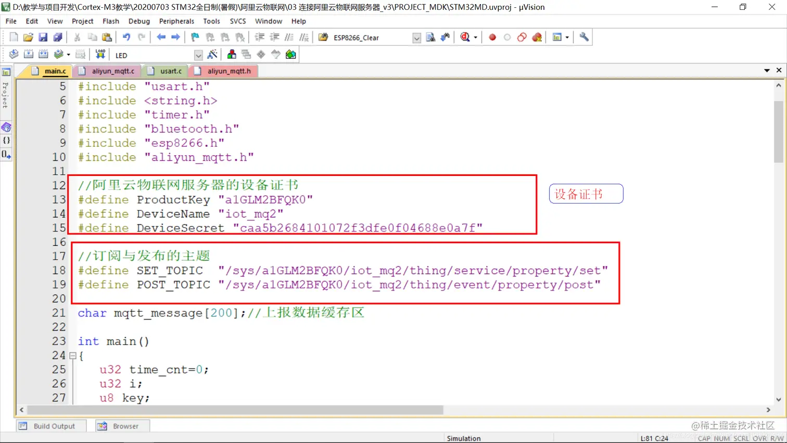The height and width of the screenshot is (443, 787).
Task: Open the batch build dropdown arrow
Action: click(x=68, y=54)
